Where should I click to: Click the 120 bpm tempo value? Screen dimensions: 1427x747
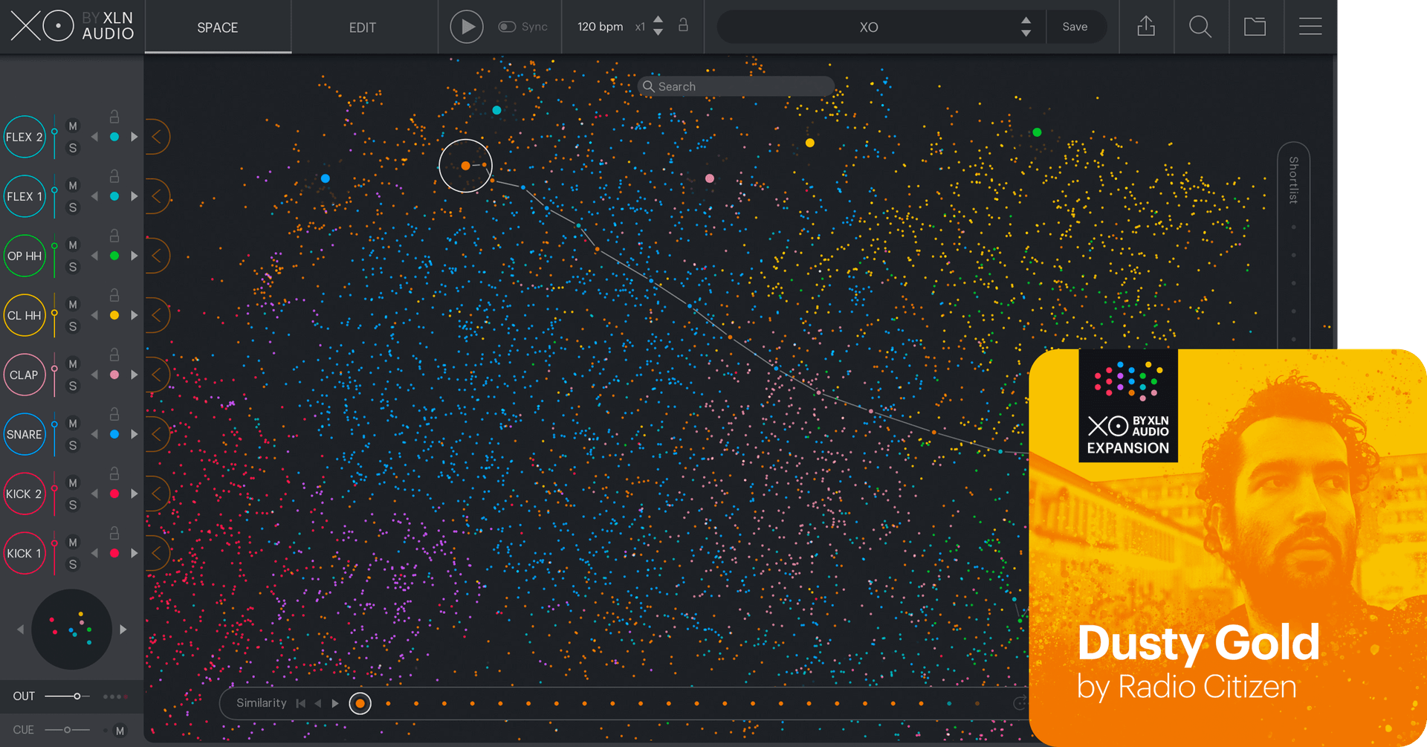pyautogui.click(x=600, y=27)
